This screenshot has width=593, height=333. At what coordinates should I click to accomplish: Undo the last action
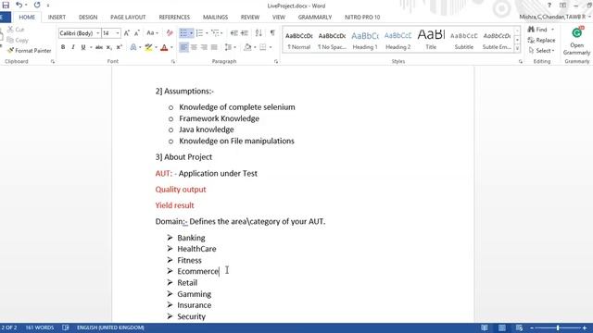click(x=19, y=6)
